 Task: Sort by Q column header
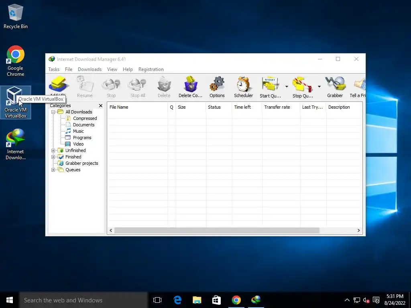pyautogui.click(x=172, y=107)
